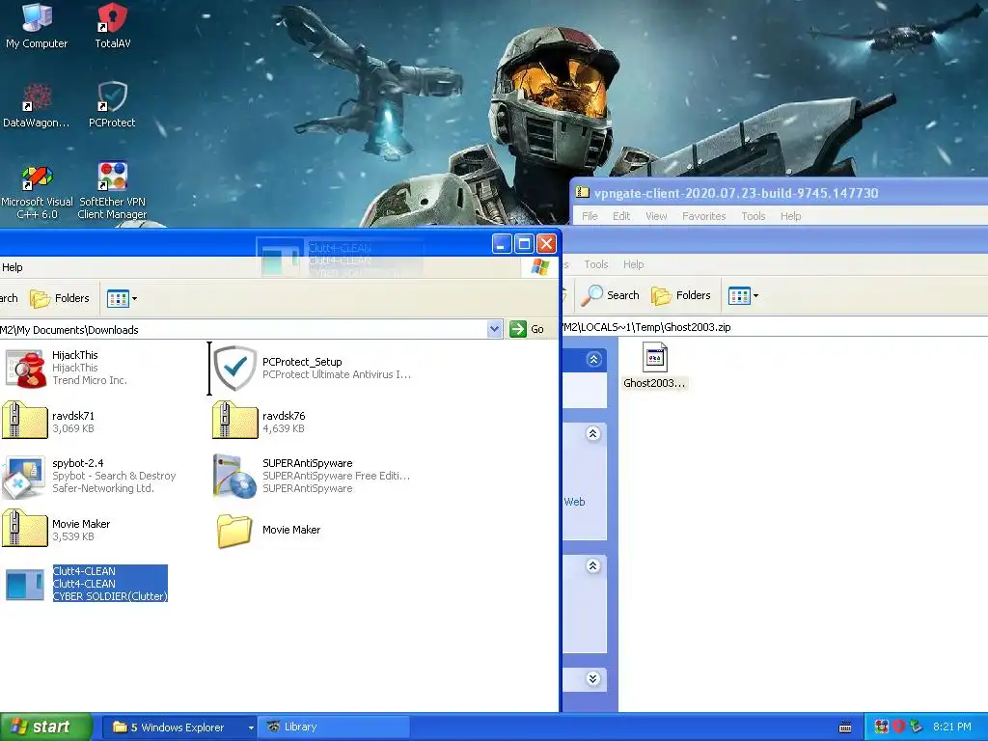
Task: Open Help menu in Ghost2003.zip window
Action: (633, 264)
